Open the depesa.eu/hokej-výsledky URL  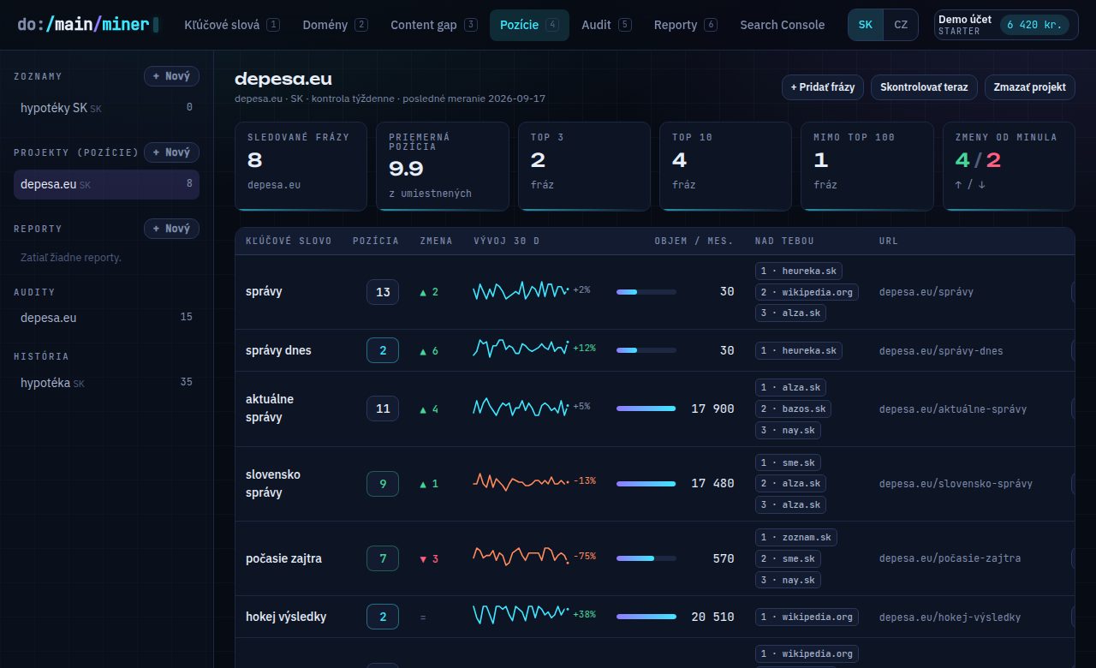(950, 617)
